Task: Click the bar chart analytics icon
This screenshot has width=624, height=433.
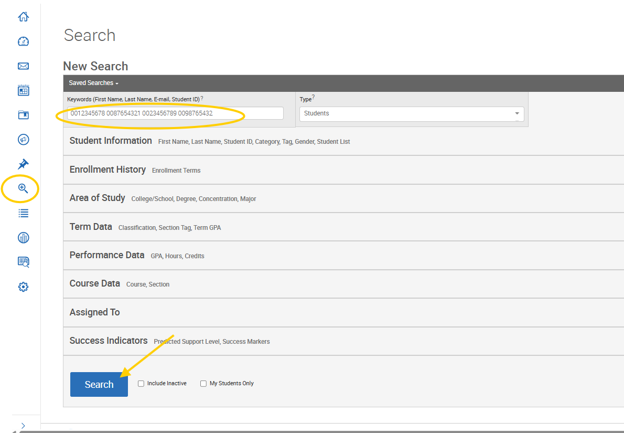Action: click(x=23, y=238)
